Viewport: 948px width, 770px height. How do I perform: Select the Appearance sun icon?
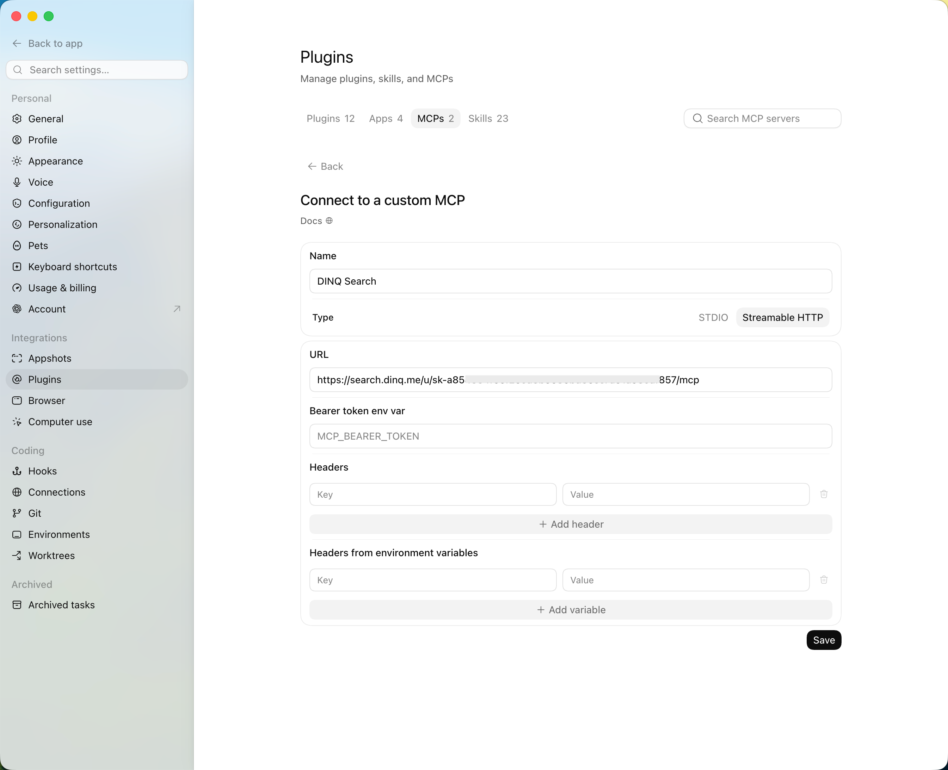(x=17, y=161)
